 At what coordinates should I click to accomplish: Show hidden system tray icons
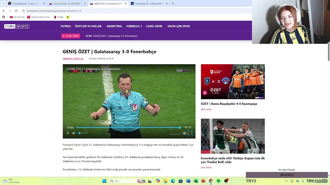[x=286, y=181]
